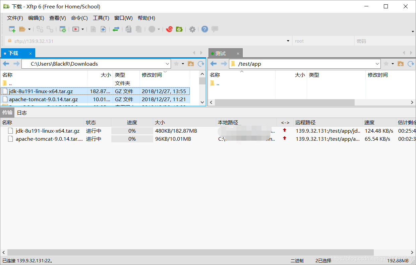Launch Xshell via the red swirl icon
The width and height of the screenshot is (416, 265).
pyautogui.click(x=169, y=29)
